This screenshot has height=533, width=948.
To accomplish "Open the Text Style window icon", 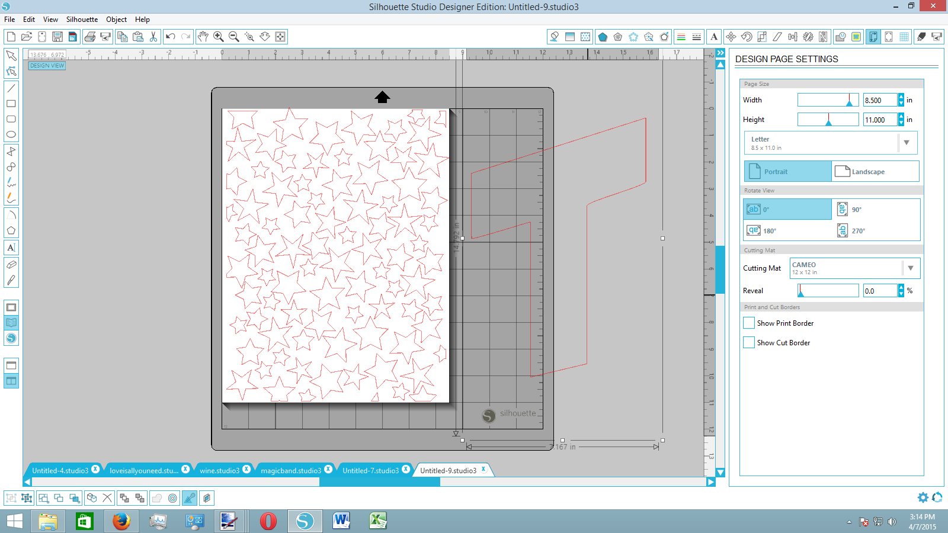I will pos(714,37).
